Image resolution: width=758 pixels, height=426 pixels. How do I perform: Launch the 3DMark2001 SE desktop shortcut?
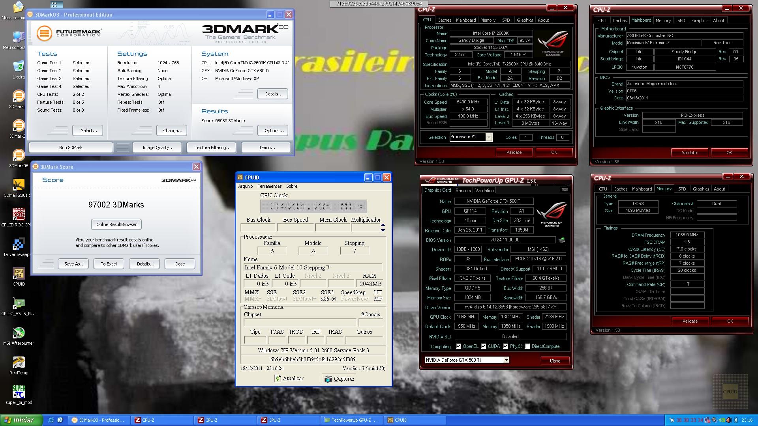tap(19, 185)
